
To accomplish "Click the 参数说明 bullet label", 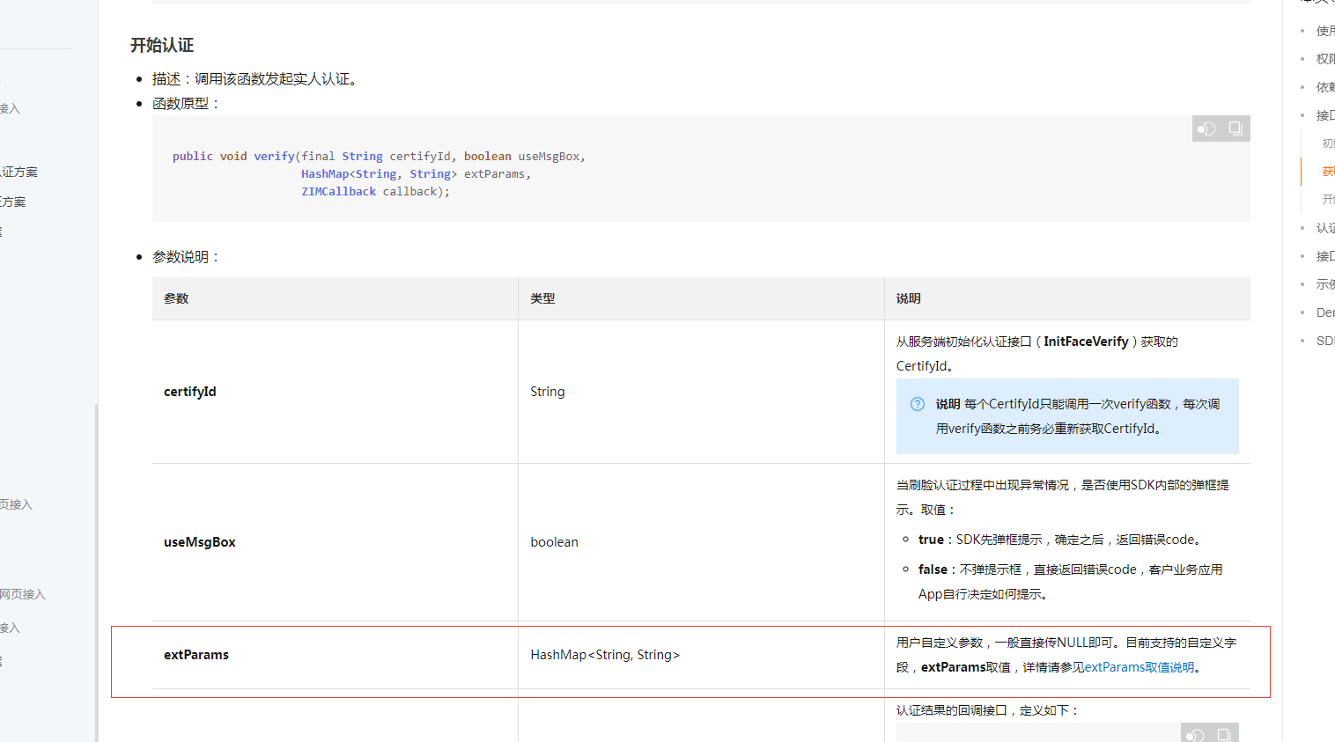I will coord(186,257).
